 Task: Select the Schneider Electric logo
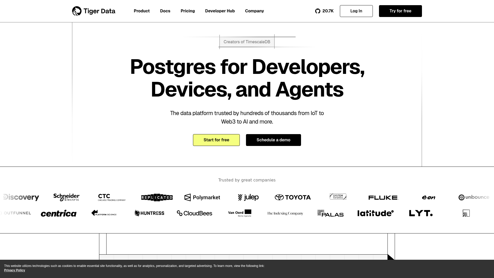66,197
